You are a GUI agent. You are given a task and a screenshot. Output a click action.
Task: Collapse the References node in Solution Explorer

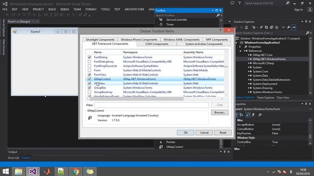coord(240,51)
